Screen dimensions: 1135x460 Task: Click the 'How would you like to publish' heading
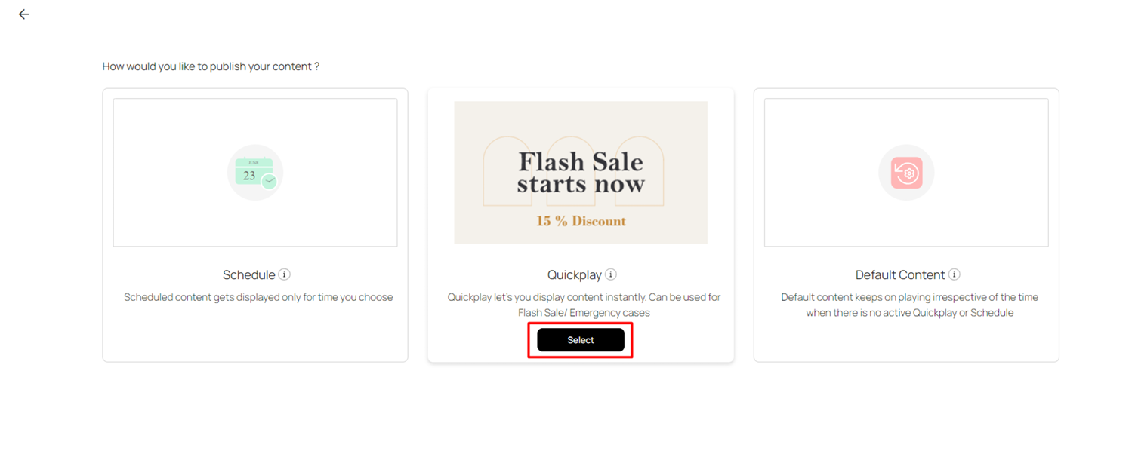pyautogui.click(x=211, y=66)
